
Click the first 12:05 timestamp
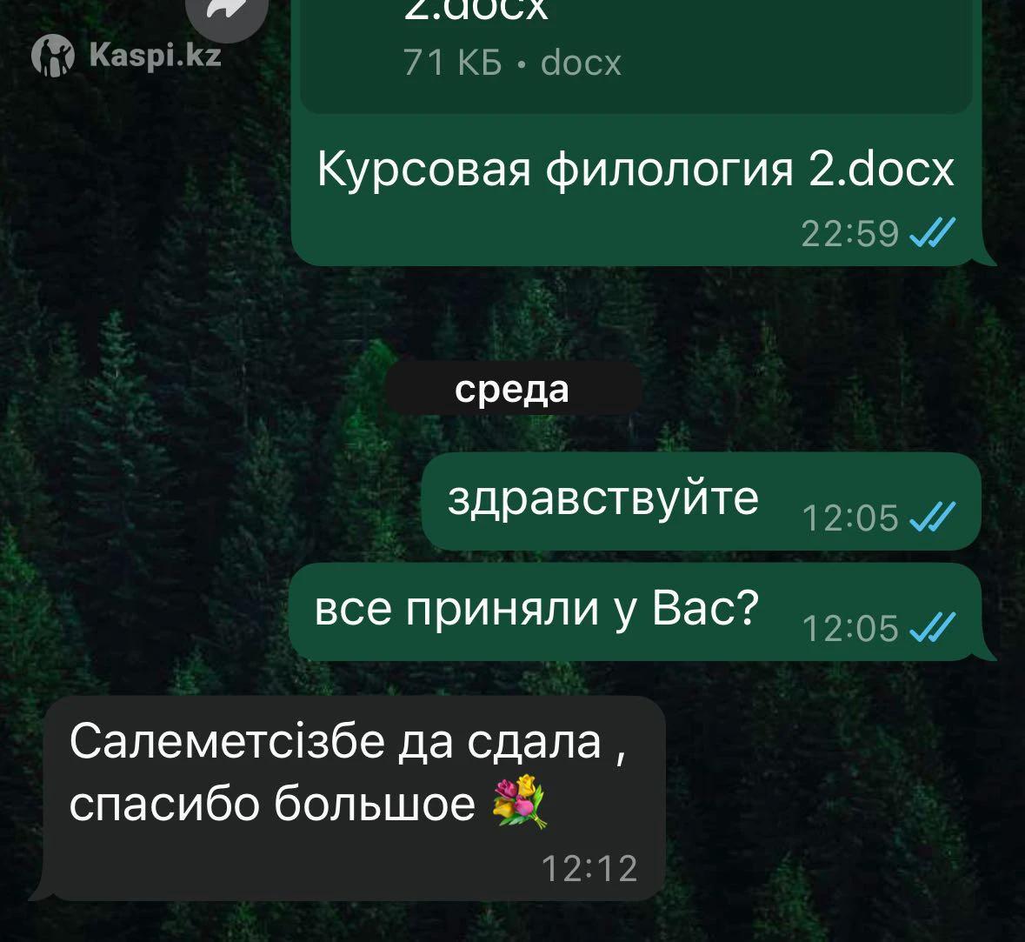click(x=849, y=518)
